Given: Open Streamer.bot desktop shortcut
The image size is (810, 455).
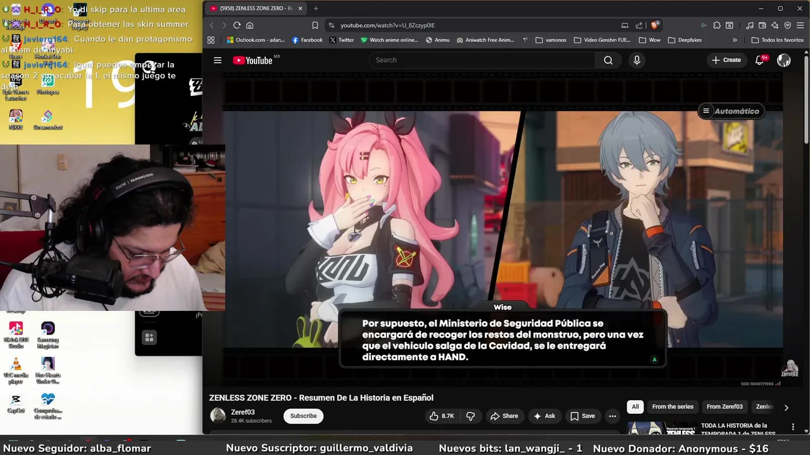Looking at the screenshot, I should click(47, 120).
